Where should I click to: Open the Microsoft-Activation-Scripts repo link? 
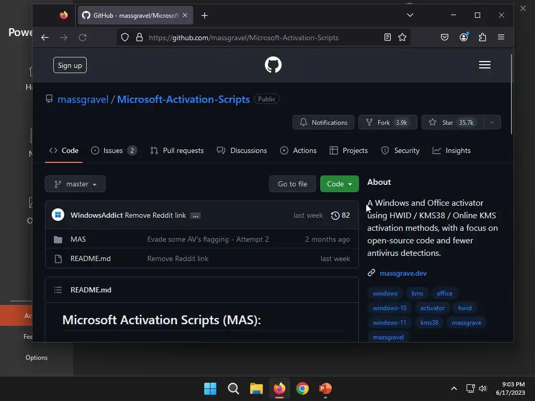tap(183, 99)
